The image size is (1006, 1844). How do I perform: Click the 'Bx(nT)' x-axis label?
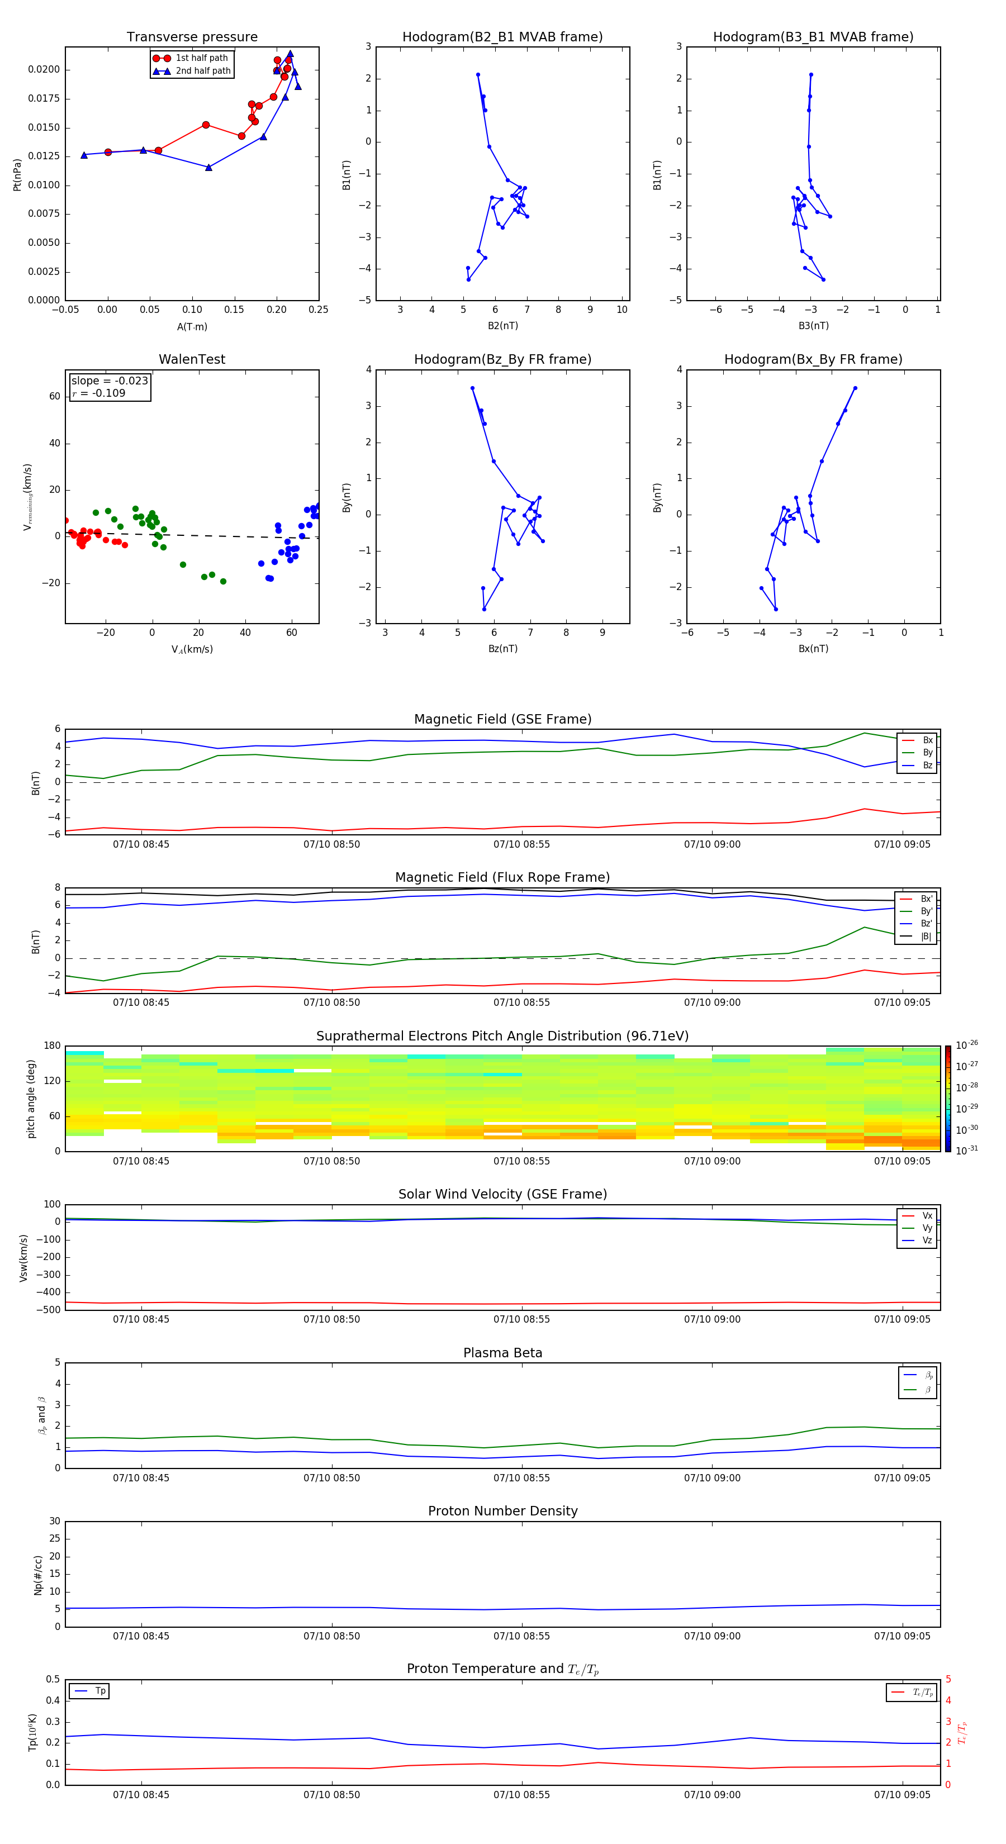tap(813, 649)
